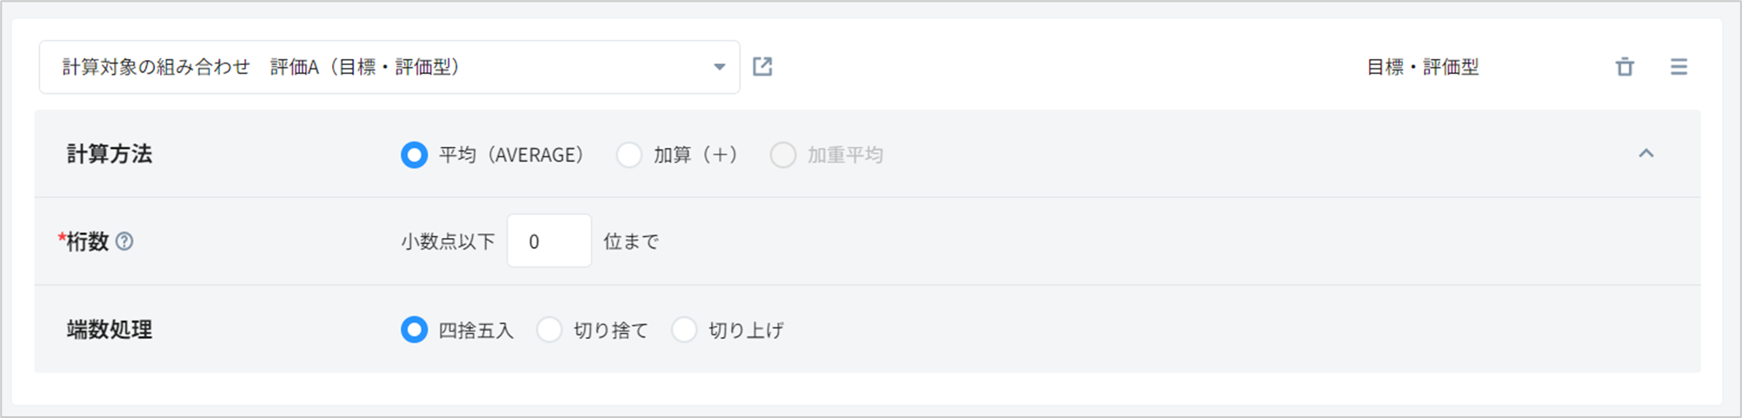Click the dropdown arrow of 計算対象の組み合わせ

(719, 67)
